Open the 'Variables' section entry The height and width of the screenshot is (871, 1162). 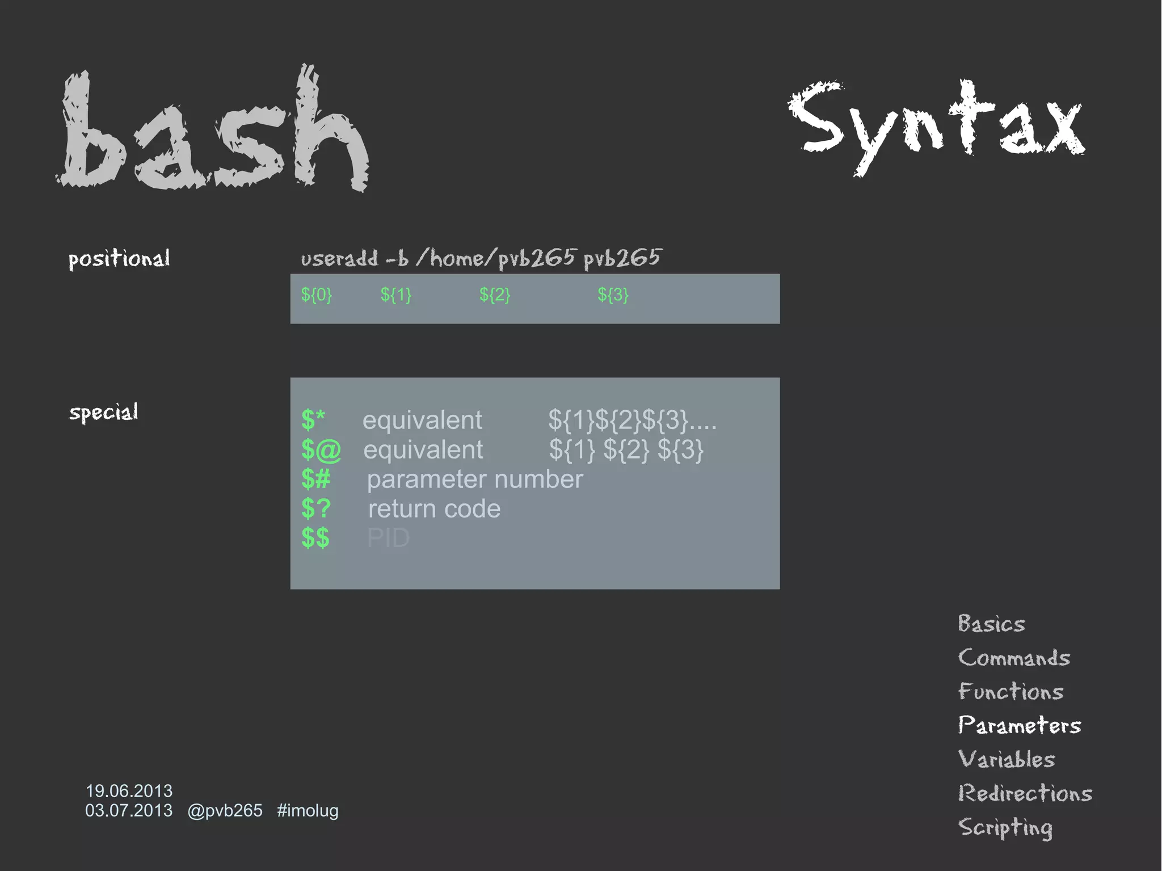click(1007, 759)
